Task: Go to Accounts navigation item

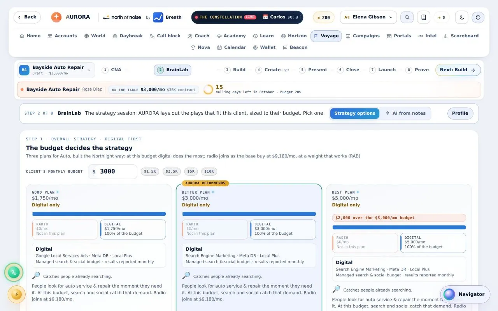Action: pyautogui.click(x=62, y=36)
